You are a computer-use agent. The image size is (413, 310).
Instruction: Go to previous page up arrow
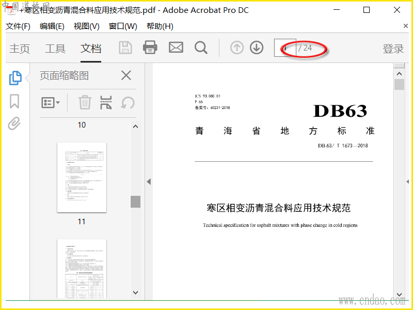pos(237,48)
